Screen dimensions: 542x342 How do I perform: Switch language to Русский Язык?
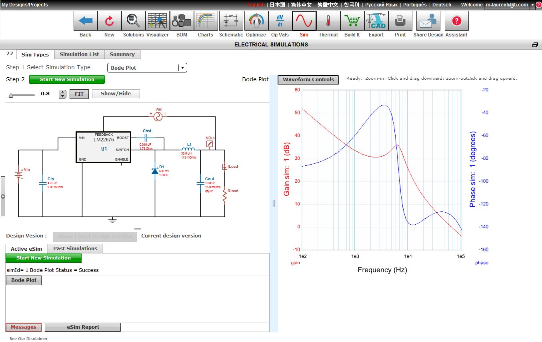pos(381,5)
